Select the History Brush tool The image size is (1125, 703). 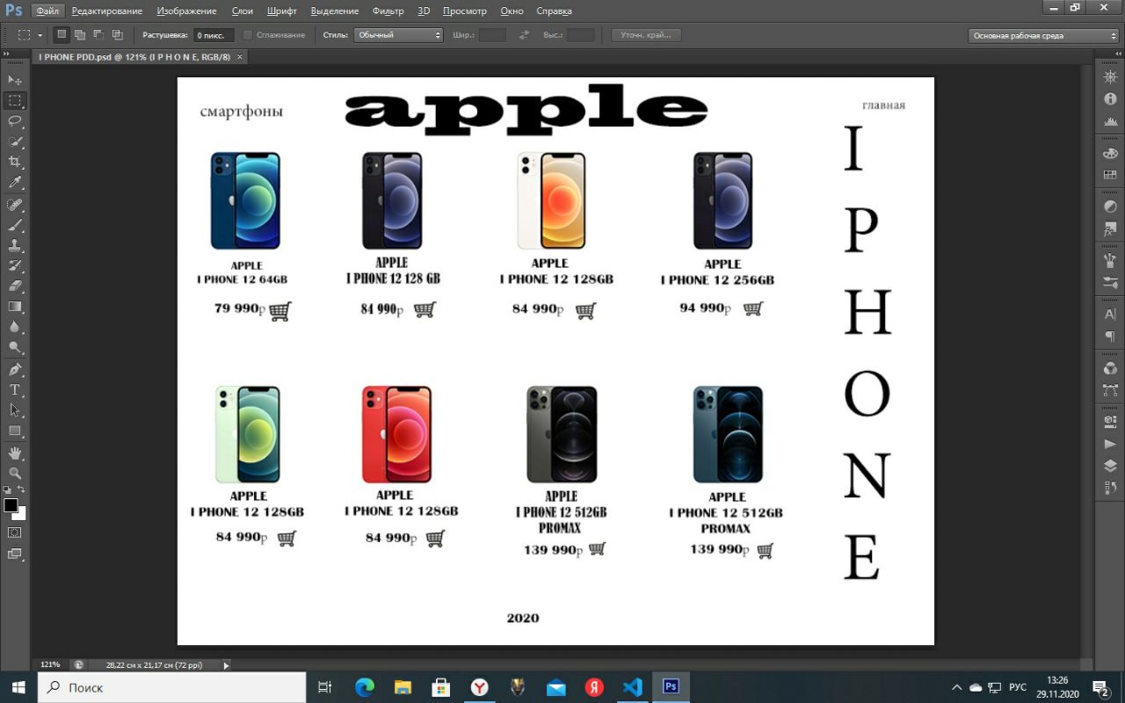click(15, 266)
